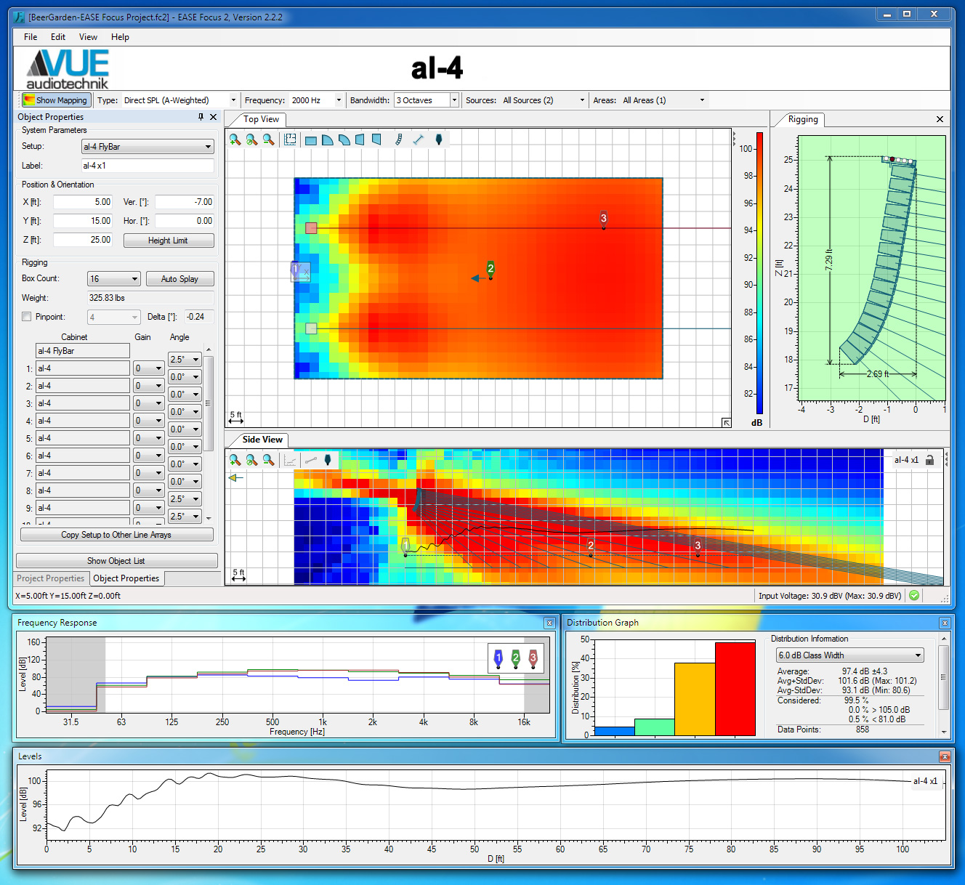Click the Distribution Information scrollbar
Viewport: 965px width, 885px height.
(944, 684)
